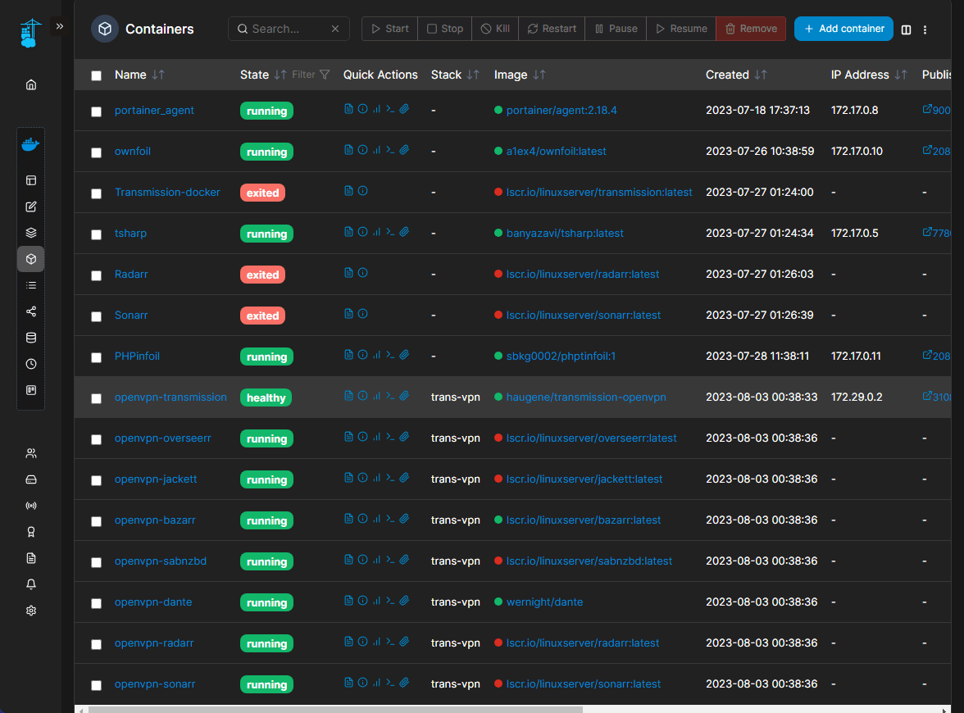Toggle the select-all checkbox in the table header
This screenshot has height=713, width=964.
click(x=97, y=75)
